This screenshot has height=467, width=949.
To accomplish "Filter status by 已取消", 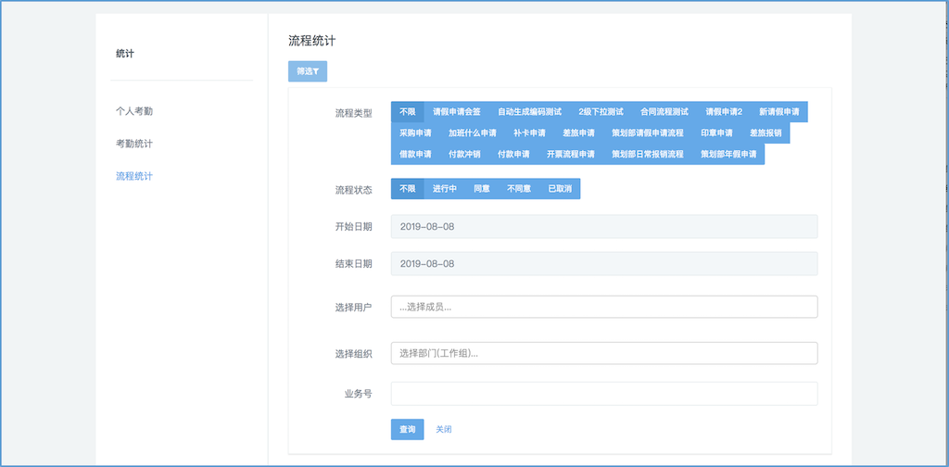I will pyautogui.click(x=560, y=189).
